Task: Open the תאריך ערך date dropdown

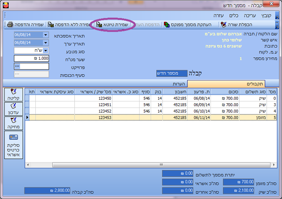Action: [x=45, y=42]
